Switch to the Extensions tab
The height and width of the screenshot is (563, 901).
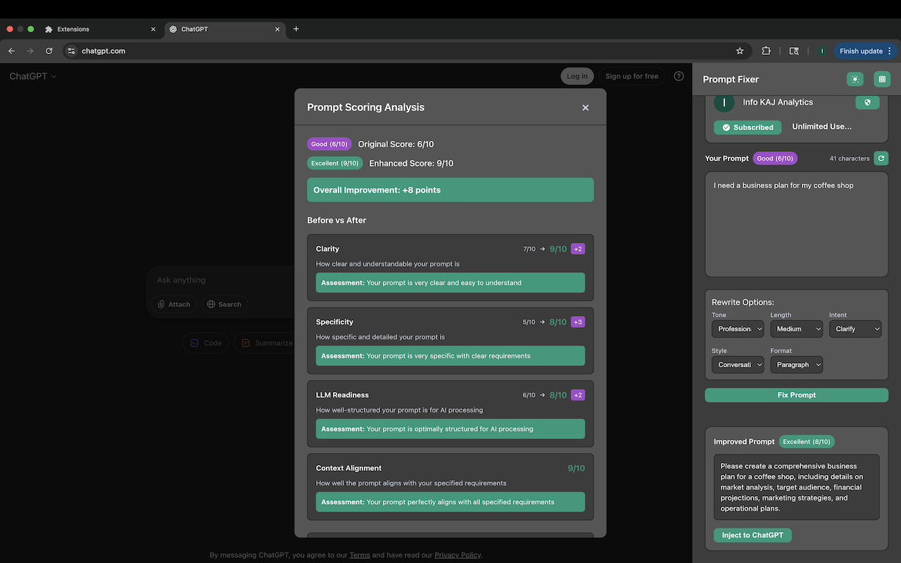[x=99, y=29]
